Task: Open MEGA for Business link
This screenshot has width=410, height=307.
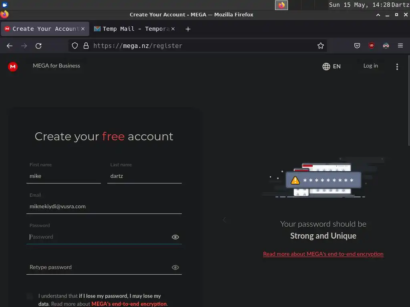Action: click(56, 66)
